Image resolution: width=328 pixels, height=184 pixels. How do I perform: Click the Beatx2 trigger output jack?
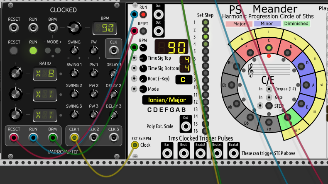tap(200, 153)
